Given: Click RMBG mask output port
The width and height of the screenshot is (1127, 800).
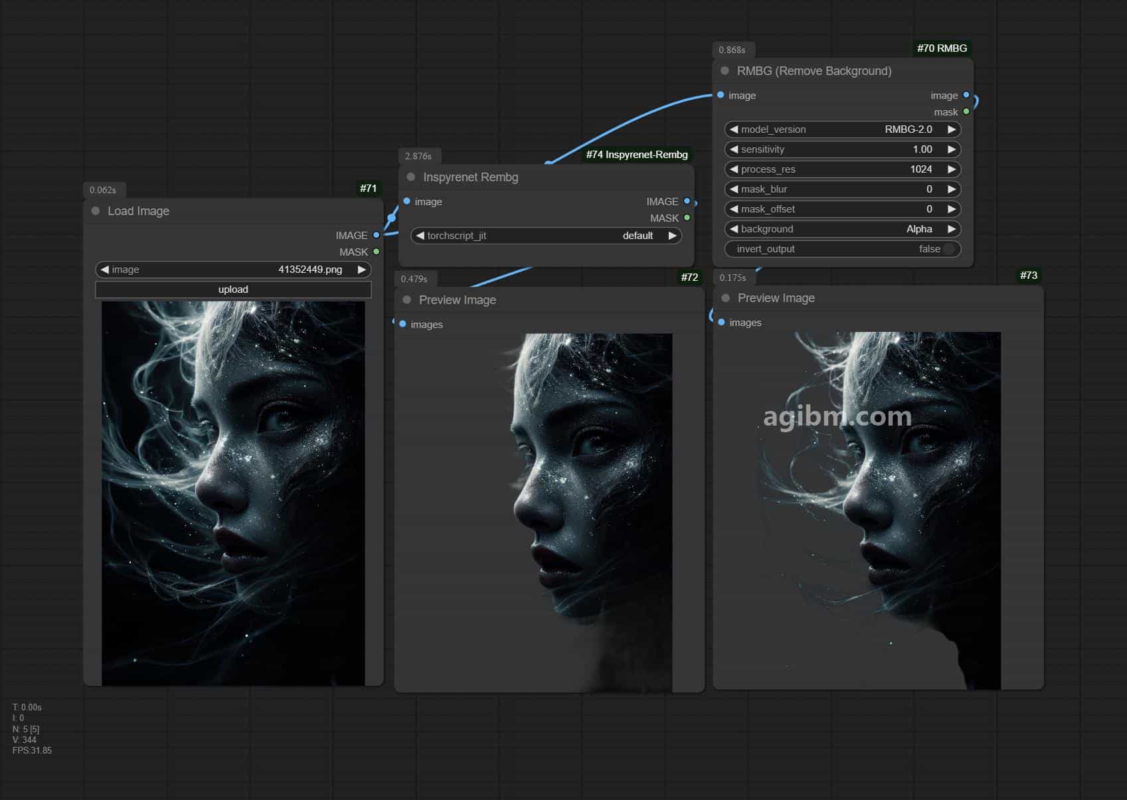Looking at the screenshot, I should click(x=966, y=112).
